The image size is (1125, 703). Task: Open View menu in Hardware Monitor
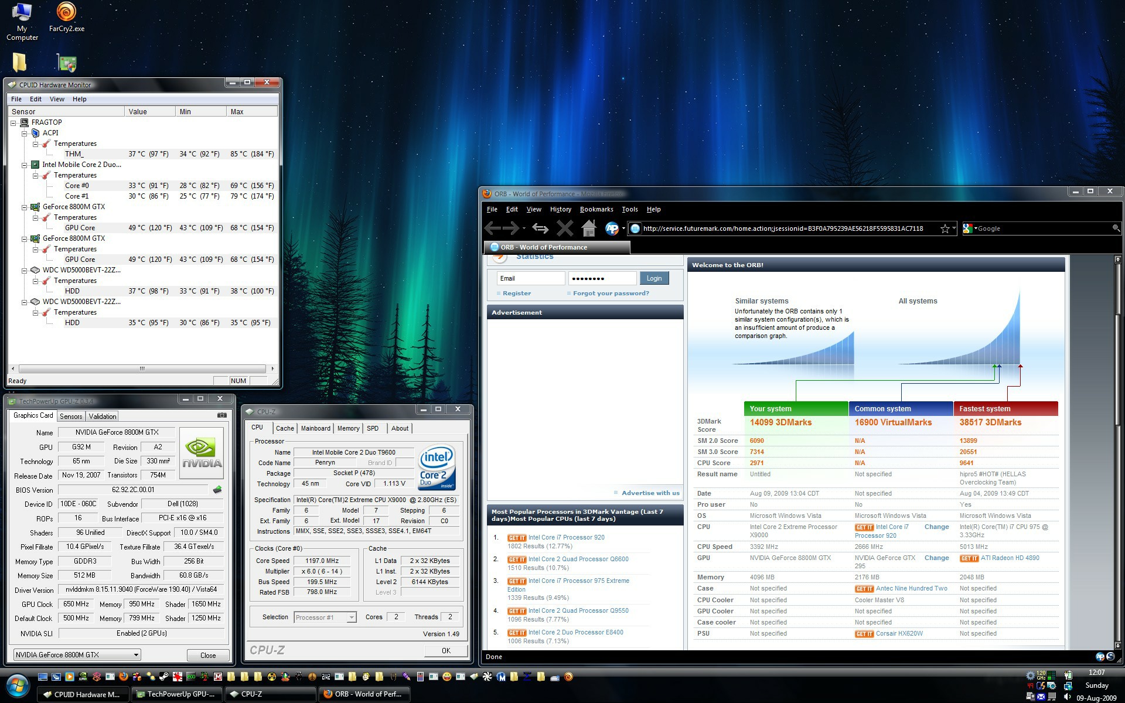point(57,99)
